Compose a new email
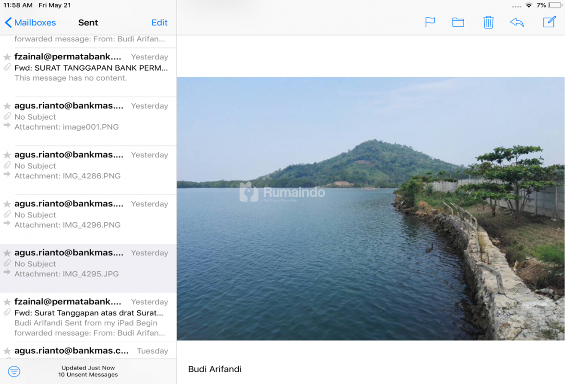This screenshot has height=384, width=565. tap(549, 22)
